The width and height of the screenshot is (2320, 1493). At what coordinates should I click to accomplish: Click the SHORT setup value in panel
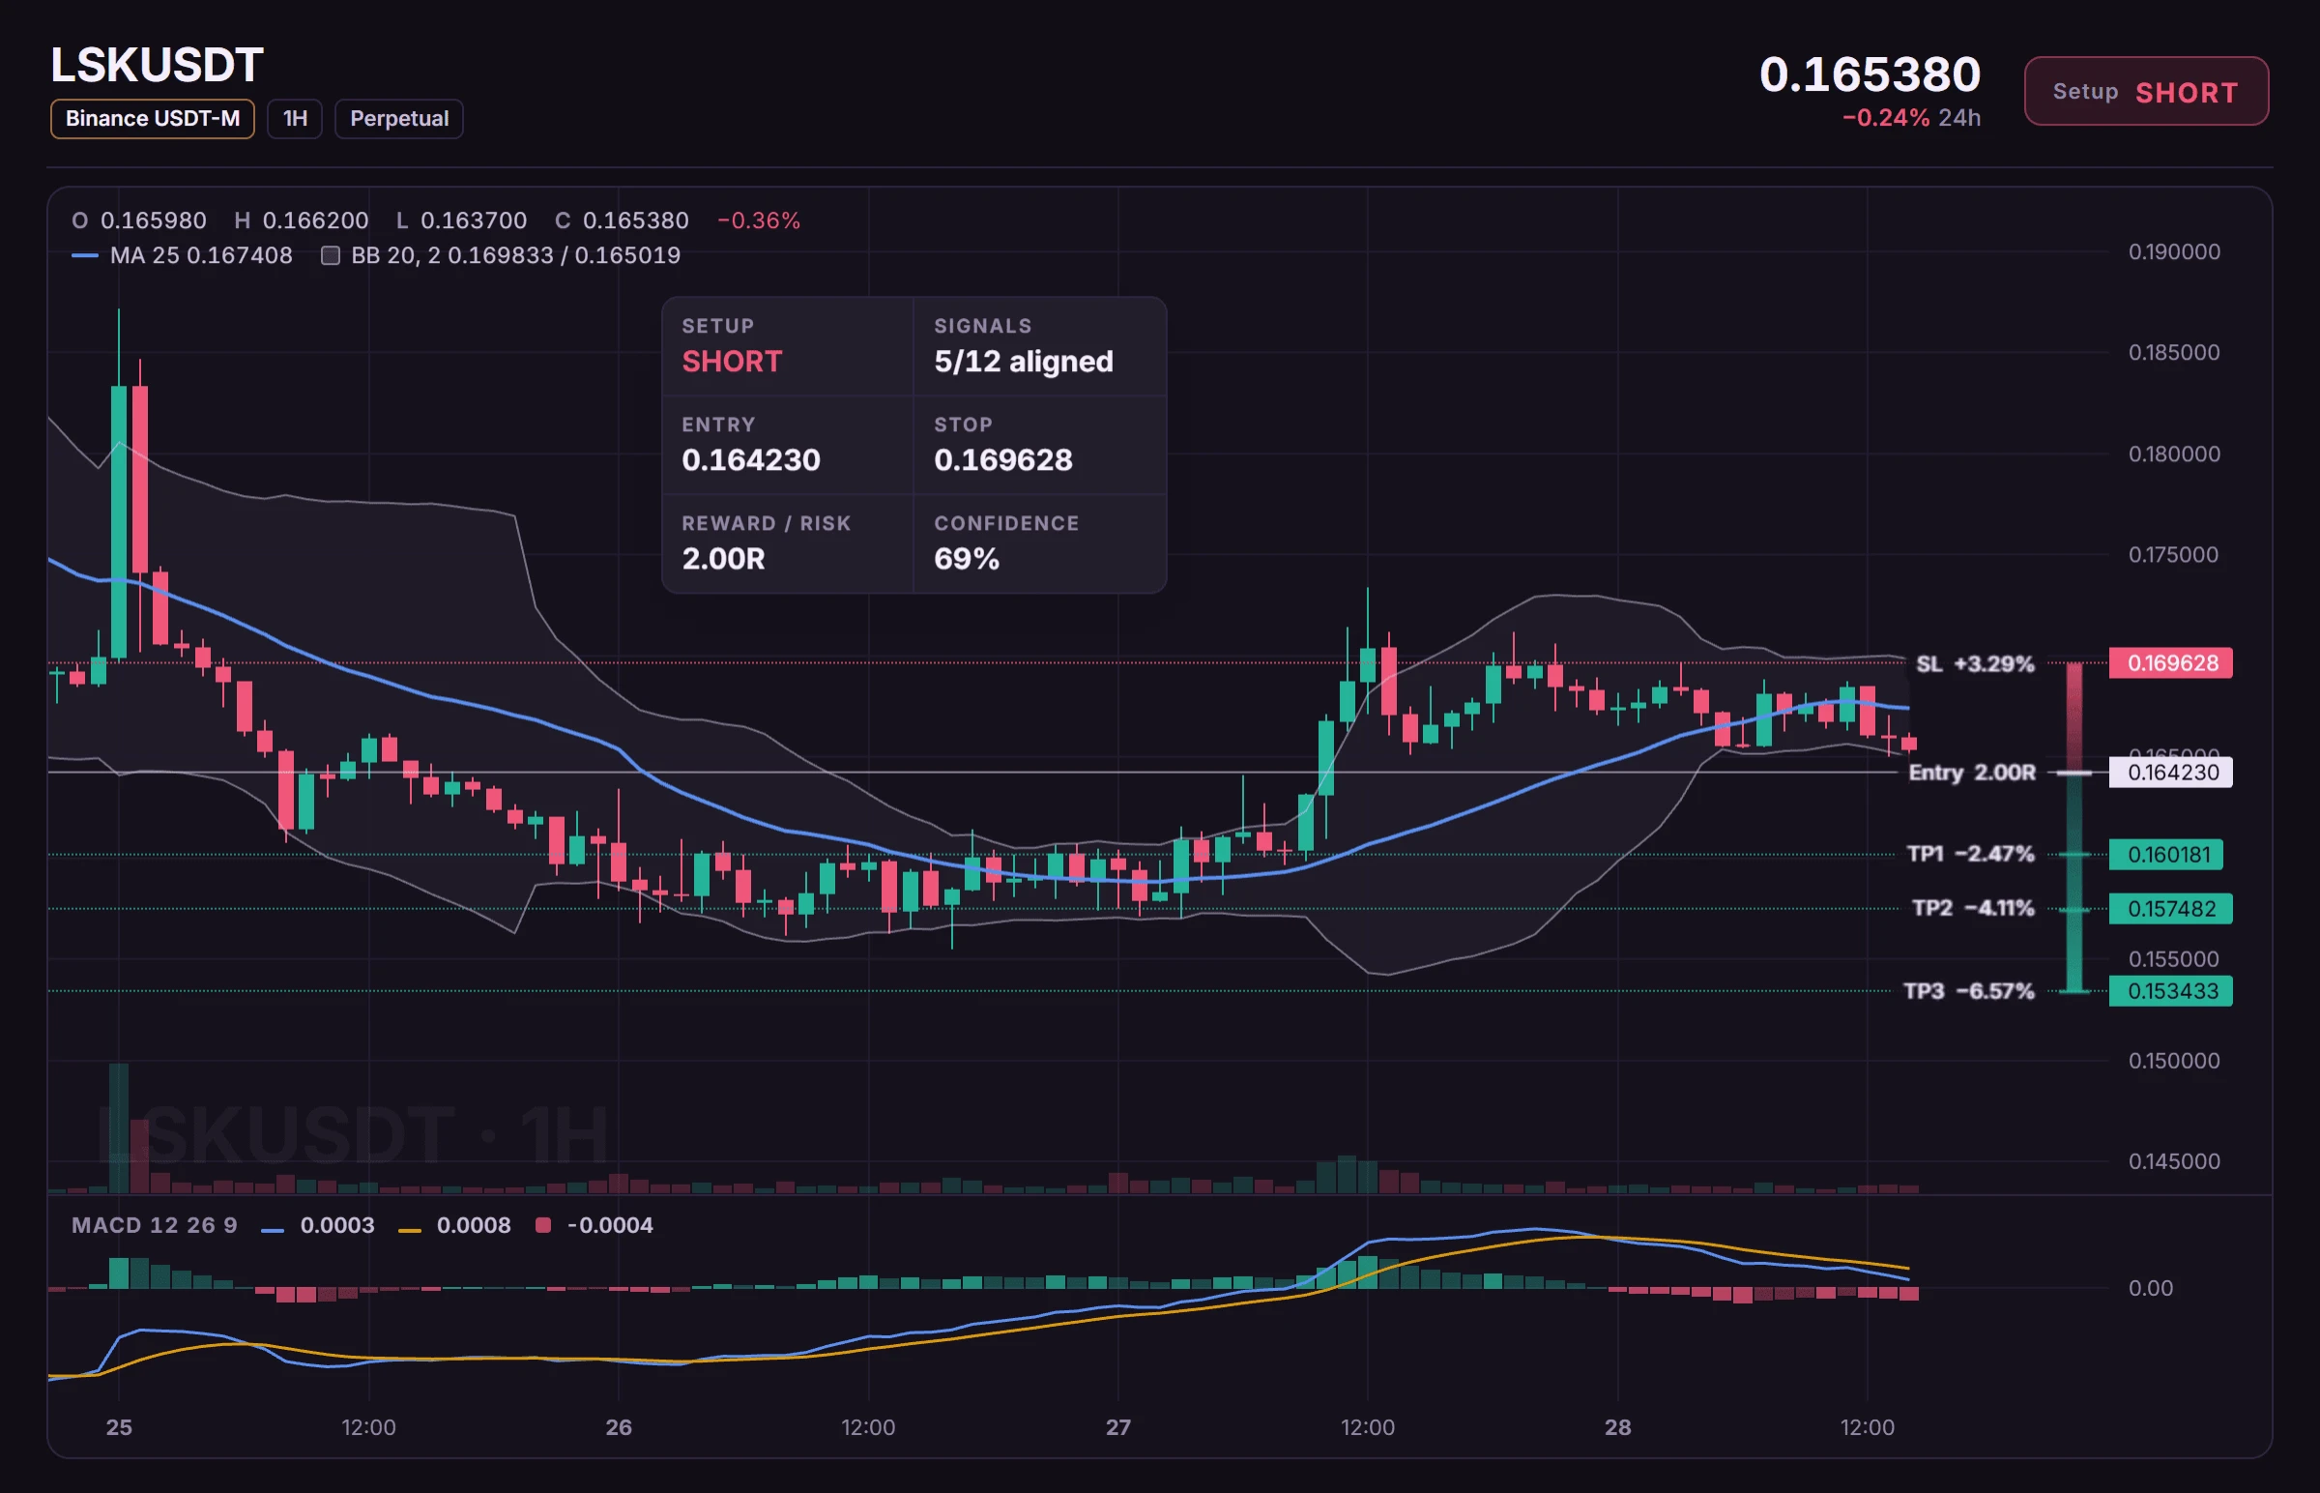pyautogui.click(x=732, y=362)
